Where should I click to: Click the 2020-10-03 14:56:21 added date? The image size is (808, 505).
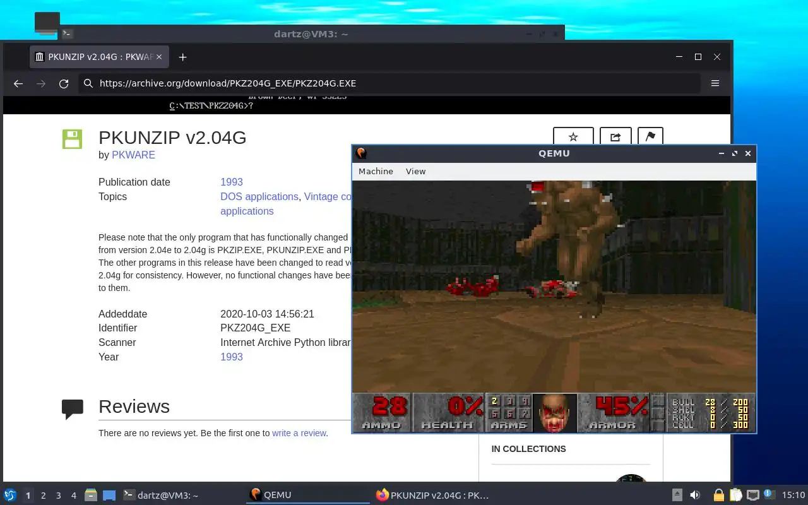[x=267, y=314]
